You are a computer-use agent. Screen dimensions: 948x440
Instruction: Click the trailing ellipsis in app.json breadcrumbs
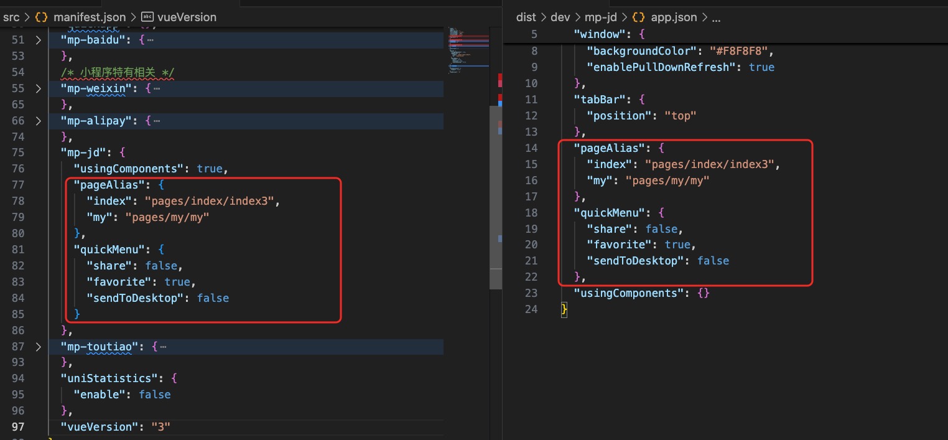pos(715,17)
